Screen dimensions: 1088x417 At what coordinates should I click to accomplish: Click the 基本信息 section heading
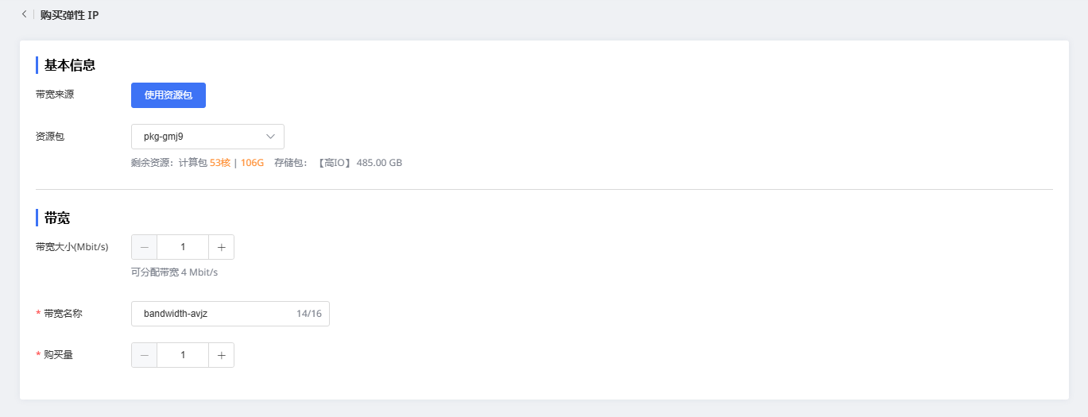pos(70,65)
